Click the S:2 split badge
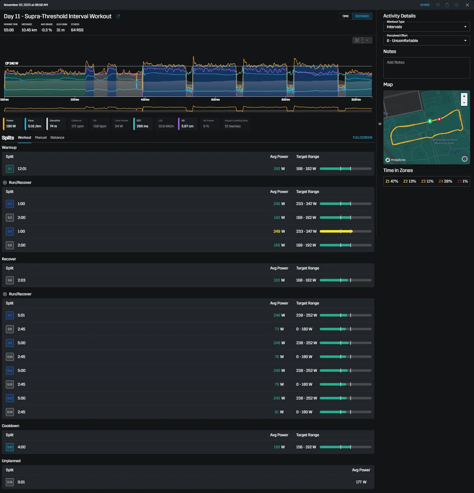The image size is (474, 493). click(10, 204)
